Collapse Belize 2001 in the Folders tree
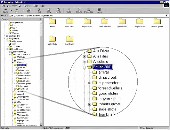Screen dimensions: 170x130 tap(13, 65)
